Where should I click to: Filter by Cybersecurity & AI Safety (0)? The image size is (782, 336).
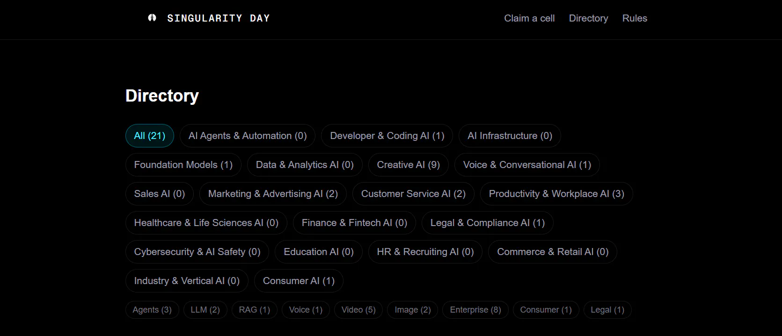(x=197, y=252)
